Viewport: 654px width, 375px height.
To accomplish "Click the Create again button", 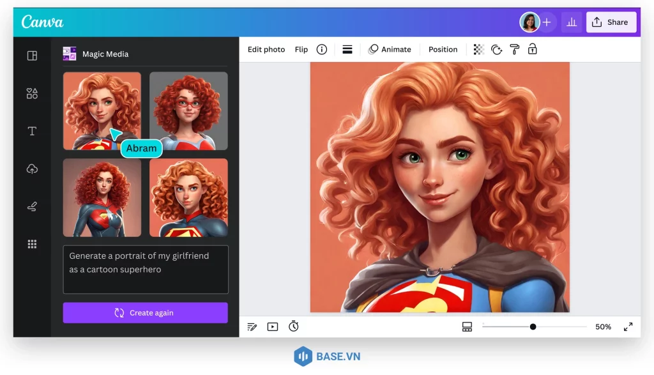I will (x=145, y=313).
